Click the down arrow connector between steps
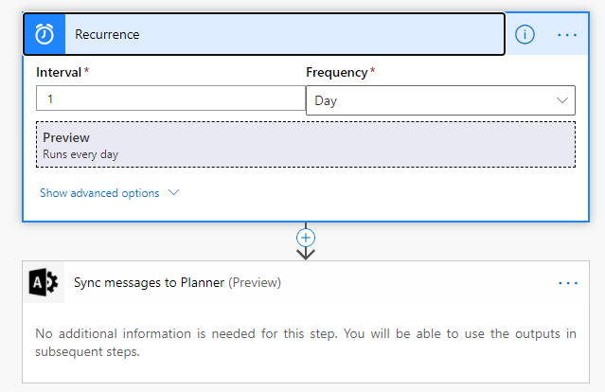 tap(306, 253)
